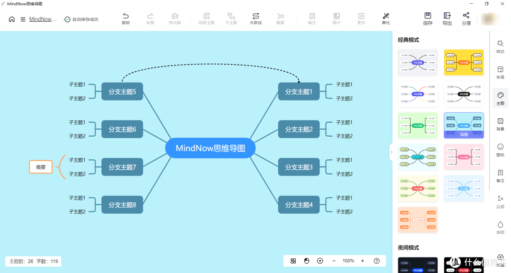Select the 分支主题1 node

pos(299,91)
